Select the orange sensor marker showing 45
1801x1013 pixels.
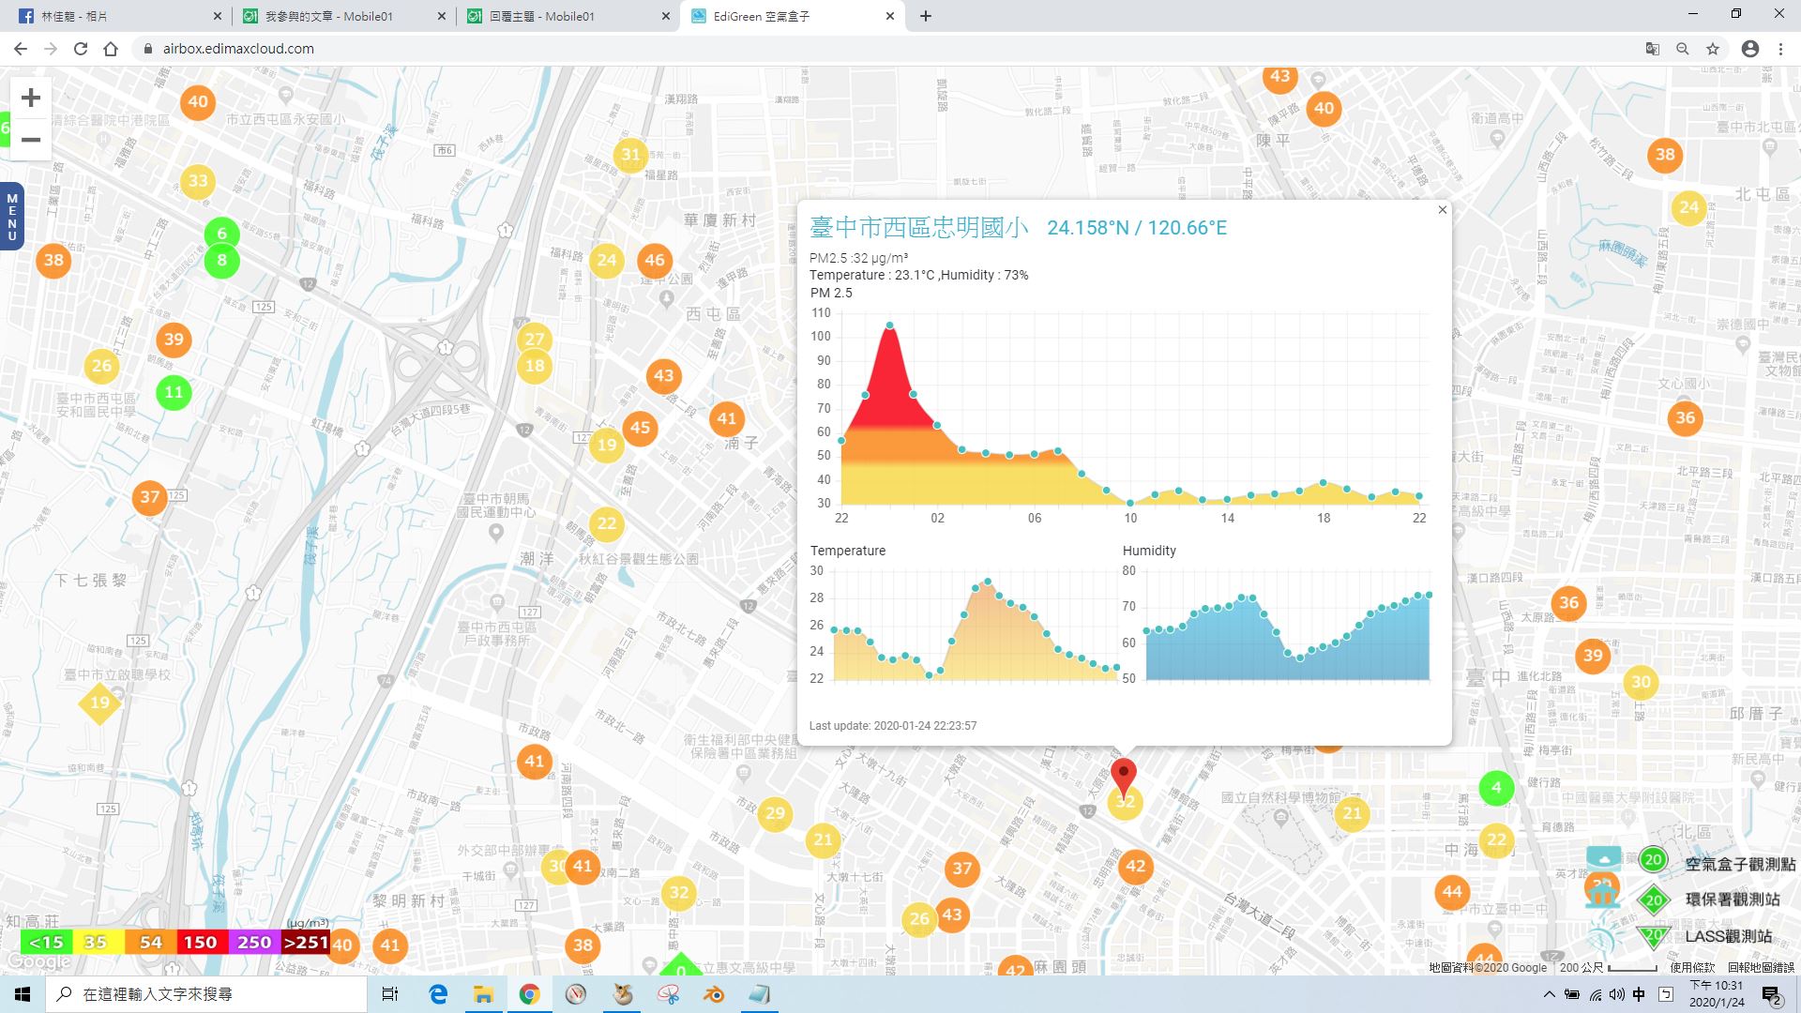(640, 428)
